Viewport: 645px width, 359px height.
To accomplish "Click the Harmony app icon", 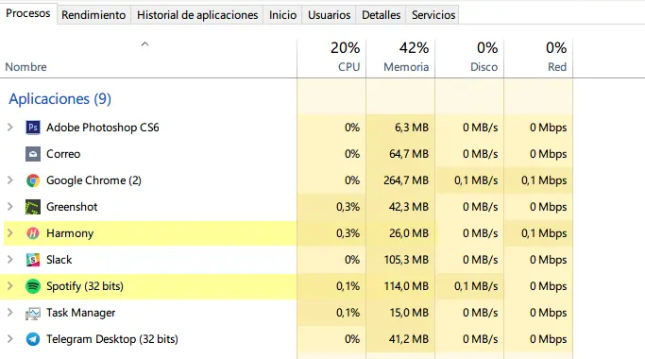I will [33, 233].
